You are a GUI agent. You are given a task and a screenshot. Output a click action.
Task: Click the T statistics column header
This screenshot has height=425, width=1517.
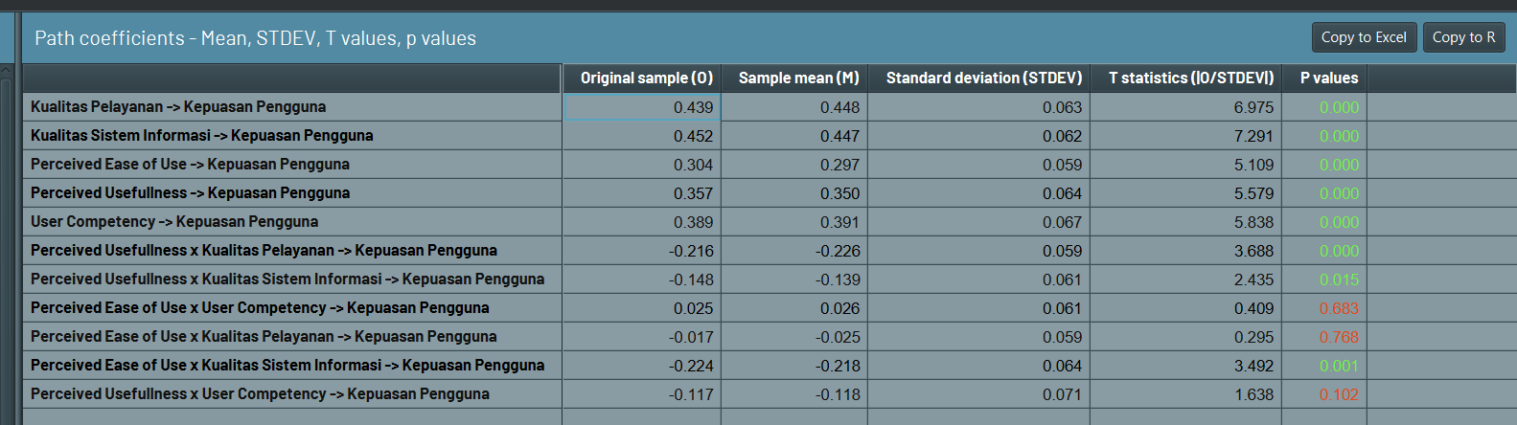(x=1190, y=78)
